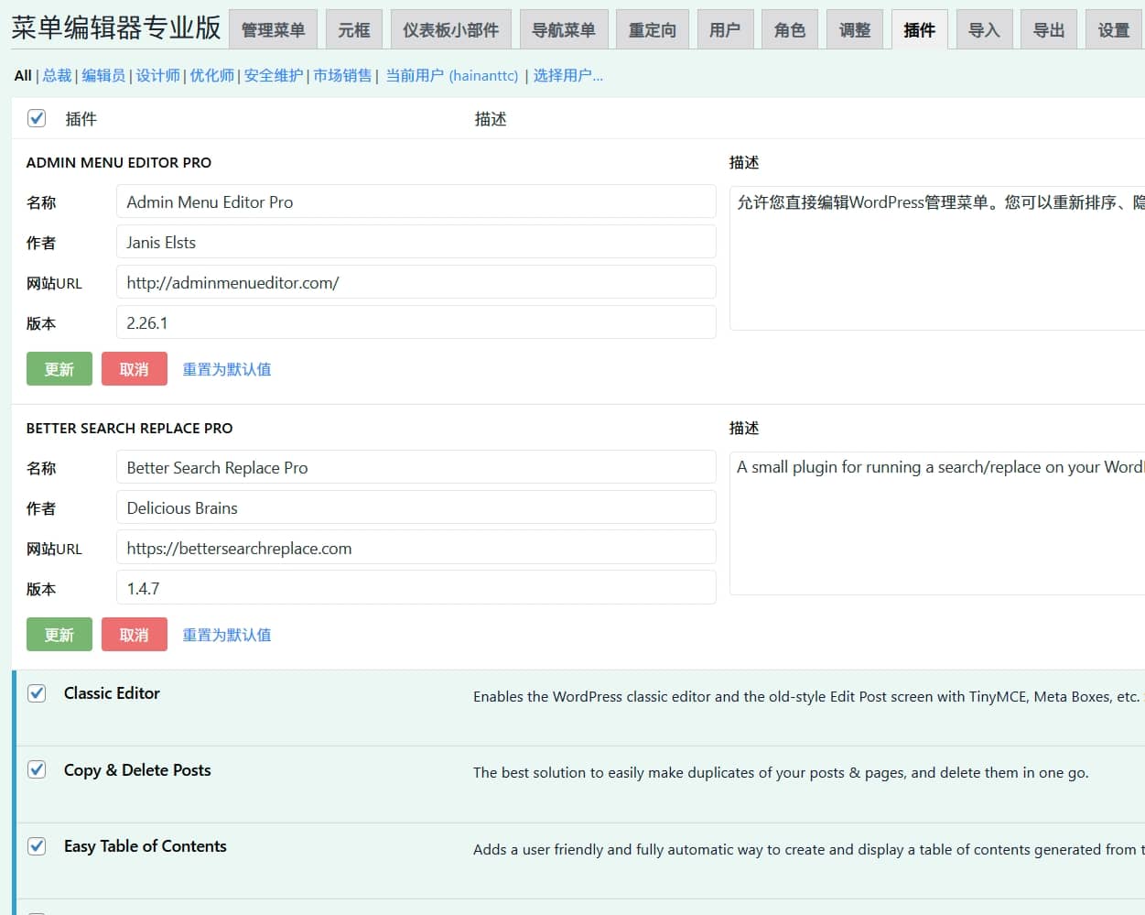Click the version field showing 1.4.7
The width and height of the screenshot is (1145, 915).
coord(416,589)
